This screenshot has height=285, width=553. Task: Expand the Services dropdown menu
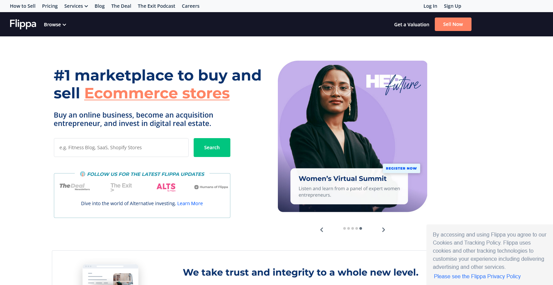pyautogui.click(x=76, y=6)
